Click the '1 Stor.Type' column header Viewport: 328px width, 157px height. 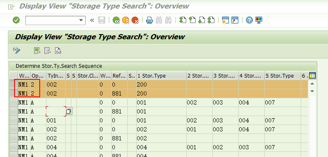(161, 76)
